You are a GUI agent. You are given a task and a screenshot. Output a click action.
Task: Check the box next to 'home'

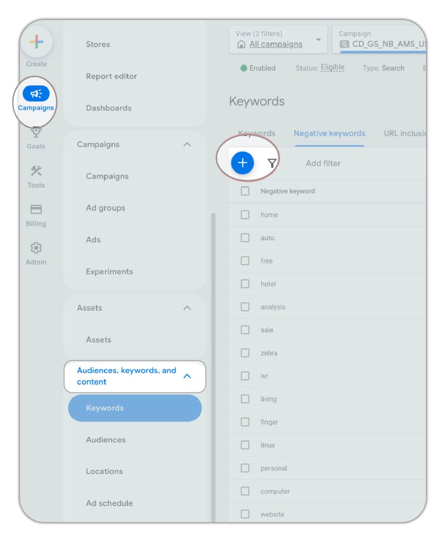tap(245, 215)
